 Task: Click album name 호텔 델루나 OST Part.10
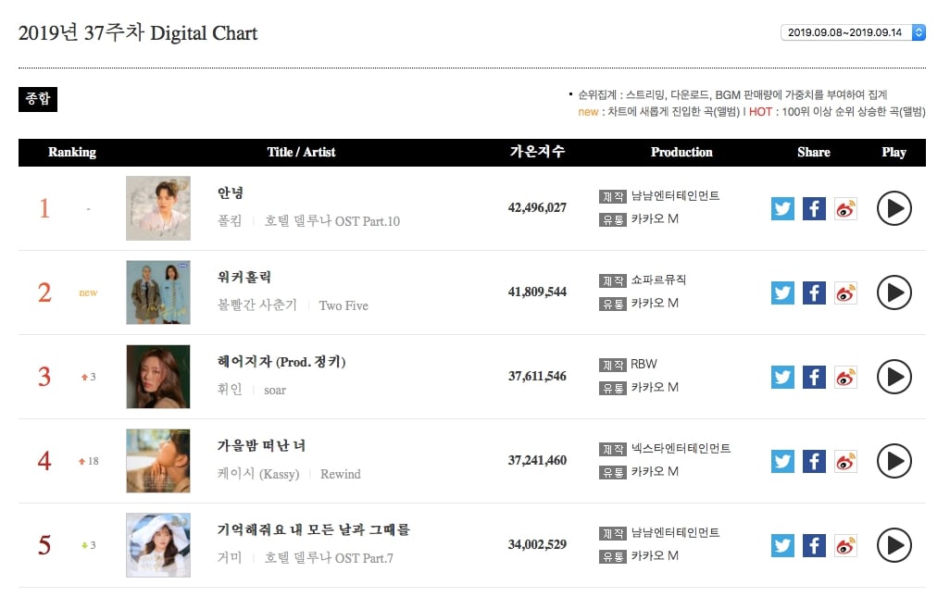click(x=332, y=221)
